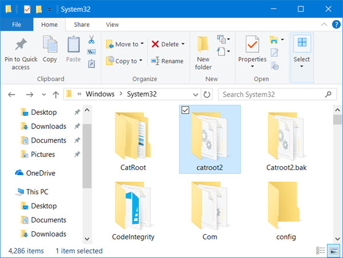Expand the Properties dropdown arrow
The image size is (343, 258).
pos(252,66)
